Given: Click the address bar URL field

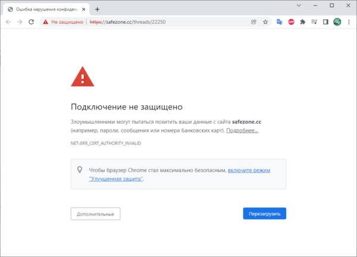Looking at the screenshot, I should [x=167, y=22].
